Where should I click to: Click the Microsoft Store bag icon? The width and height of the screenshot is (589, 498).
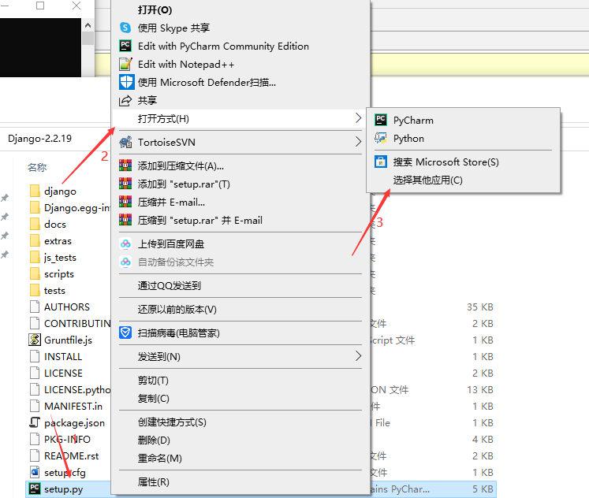tap(381, 162)
